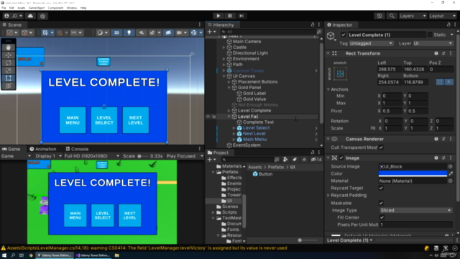Open the Display 1 dropdown

pyautogui.click(x=48, y=156)
